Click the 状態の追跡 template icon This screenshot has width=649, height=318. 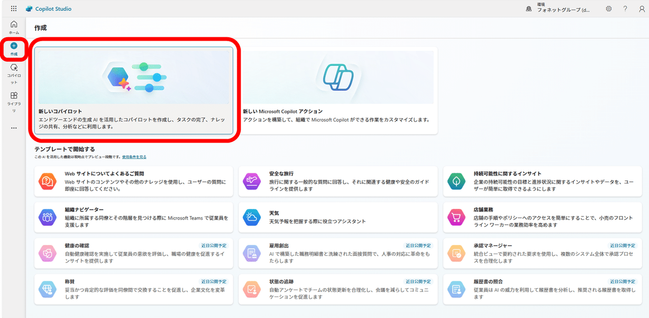251,289
